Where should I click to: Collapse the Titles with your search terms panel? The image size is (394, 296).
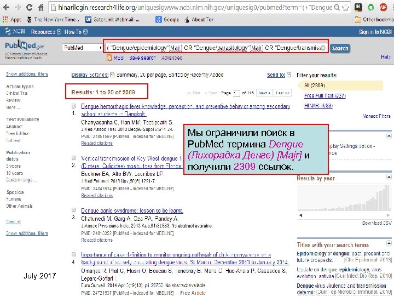389,243
